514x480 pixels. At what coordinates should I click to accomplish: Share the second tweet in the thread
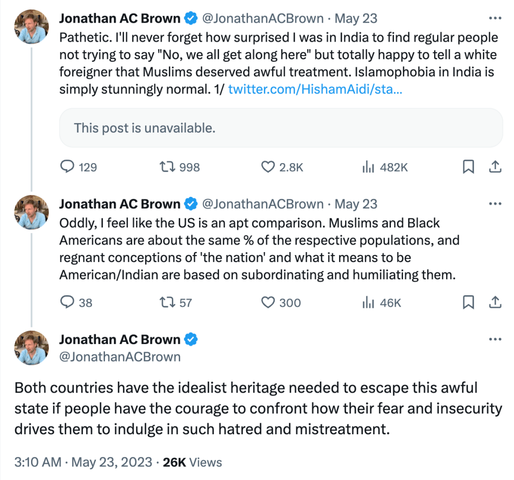click(x=494, y=302)
